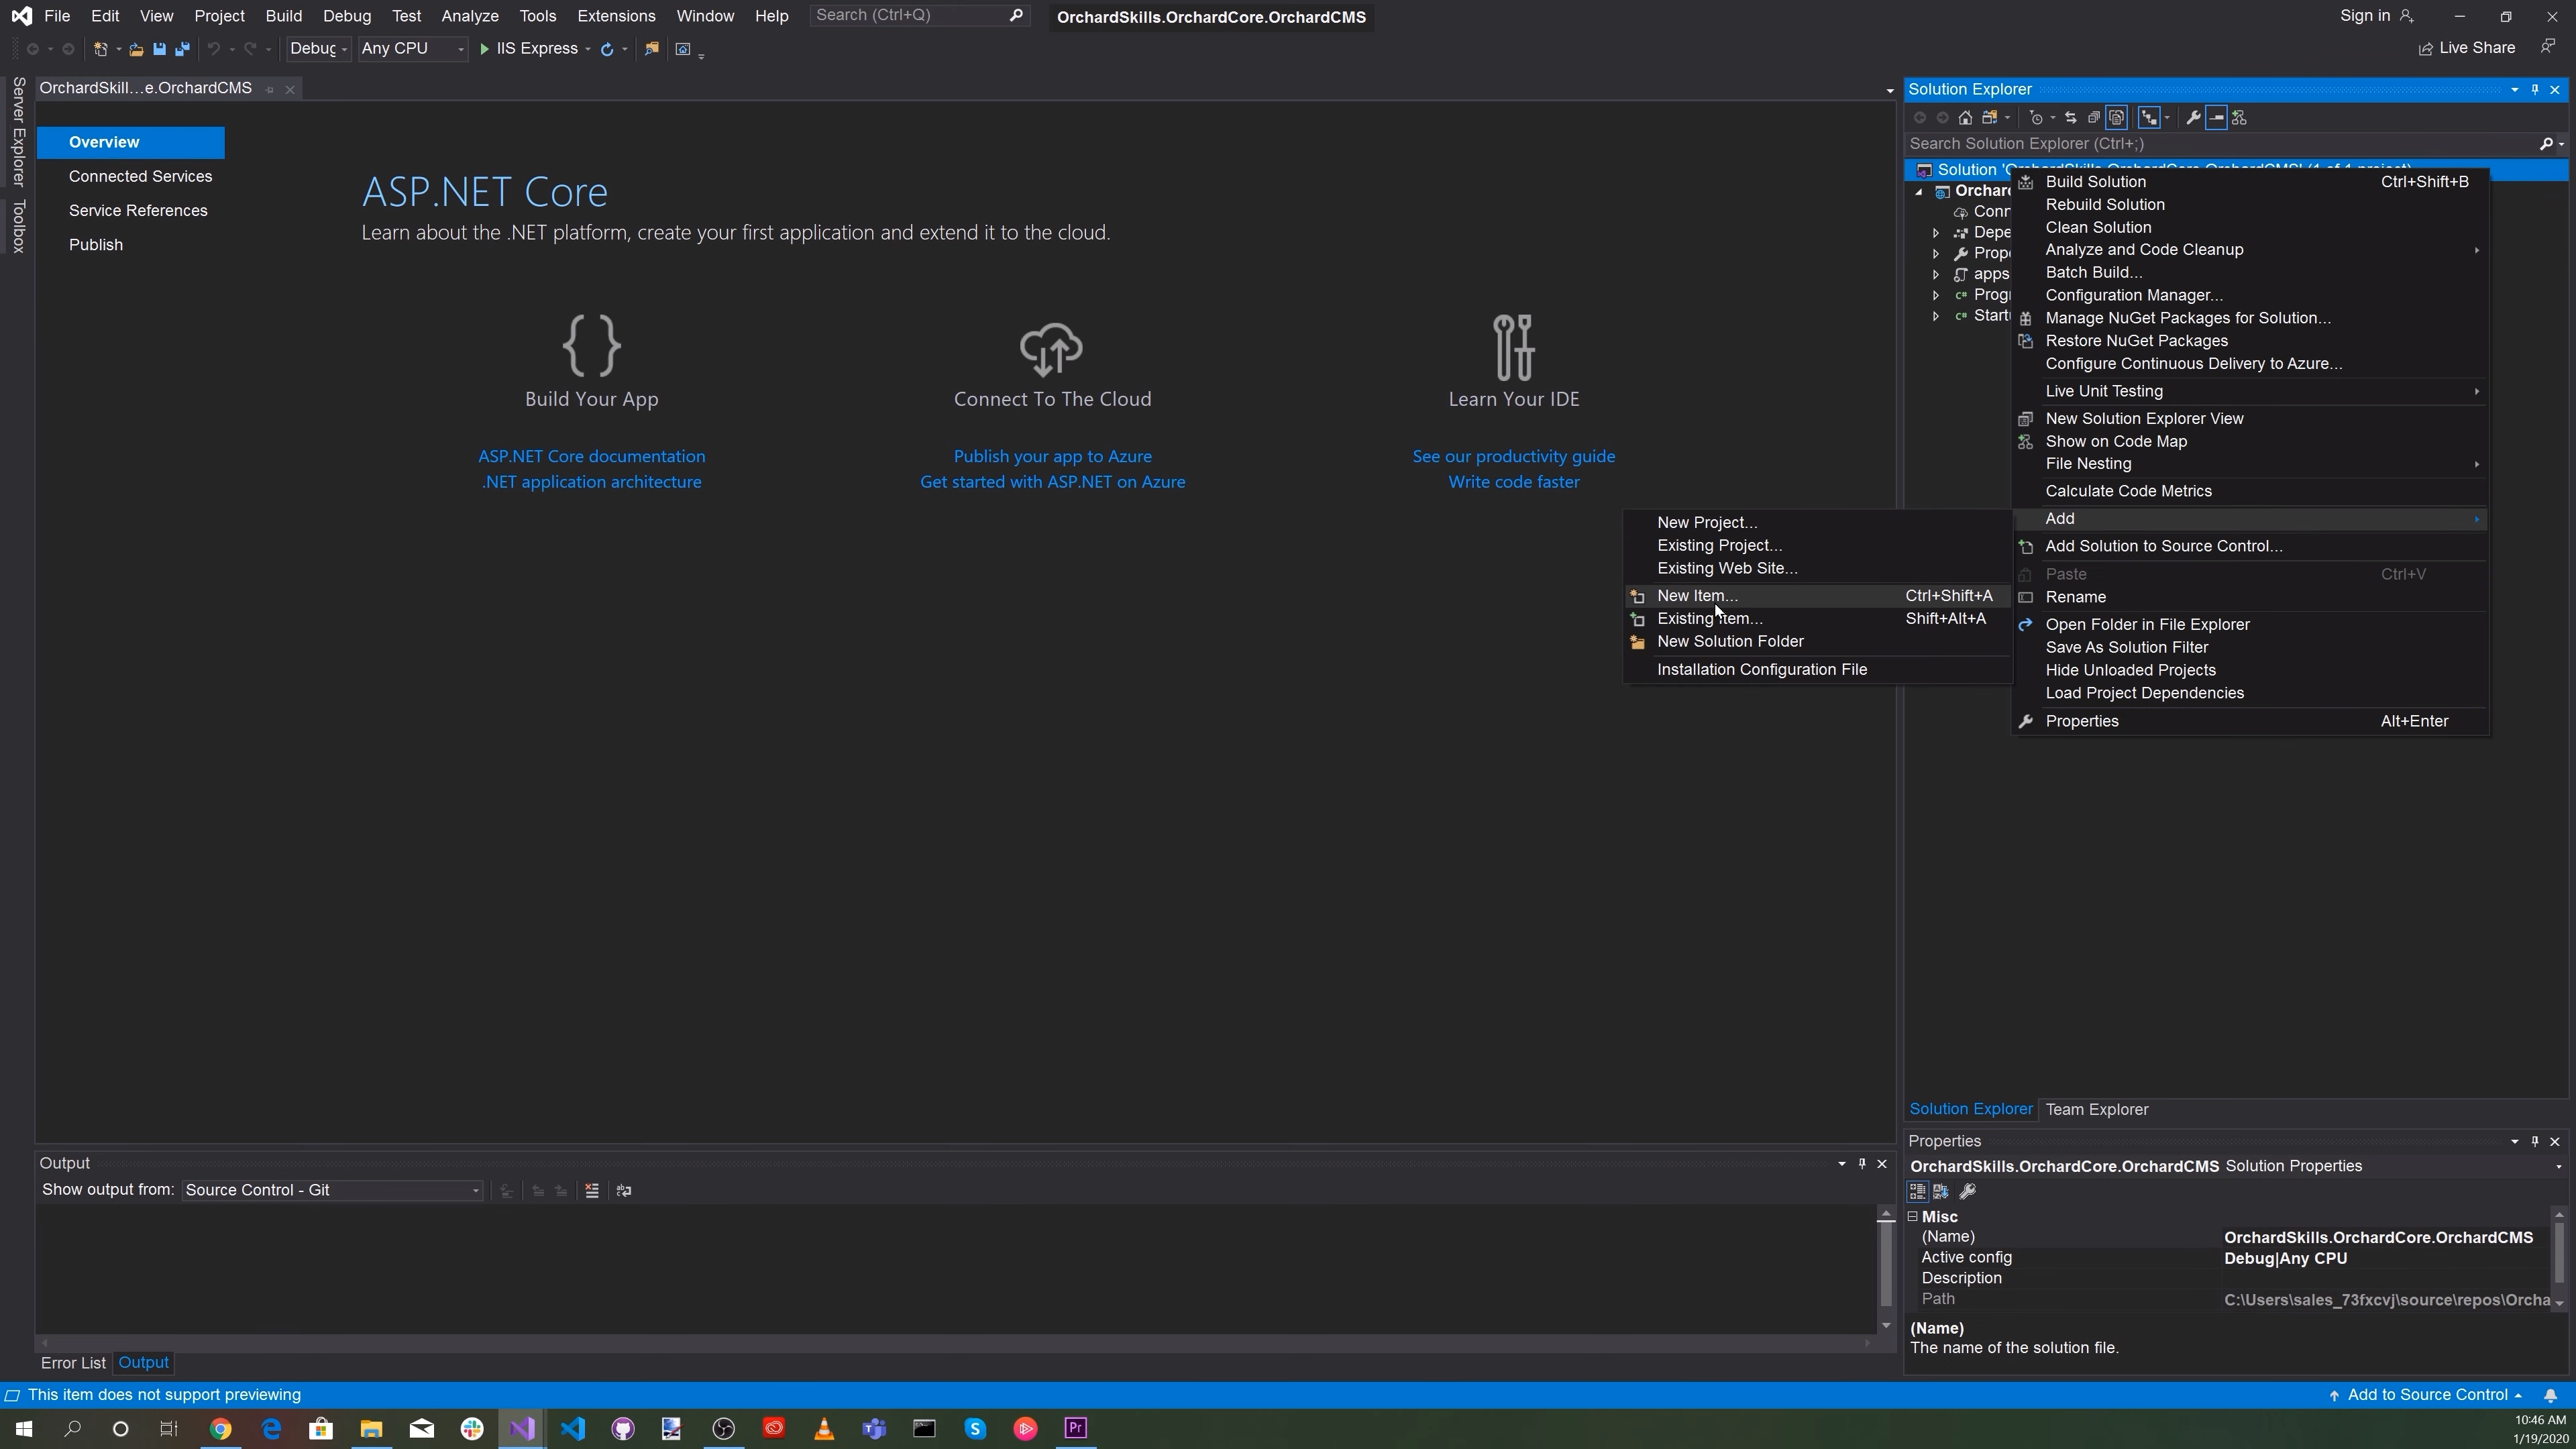The width and height of the screenshot is (2576, 1449).
Task: Open See our productivity guide link
Action: click(1513, 456)
